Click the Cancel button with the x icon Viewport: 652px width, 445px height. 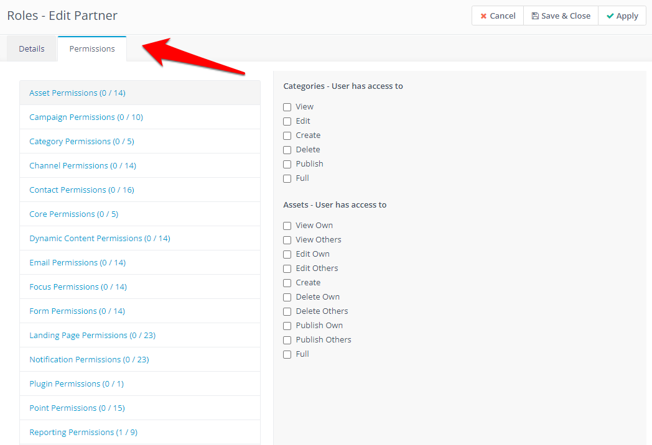tap(498, 16)
